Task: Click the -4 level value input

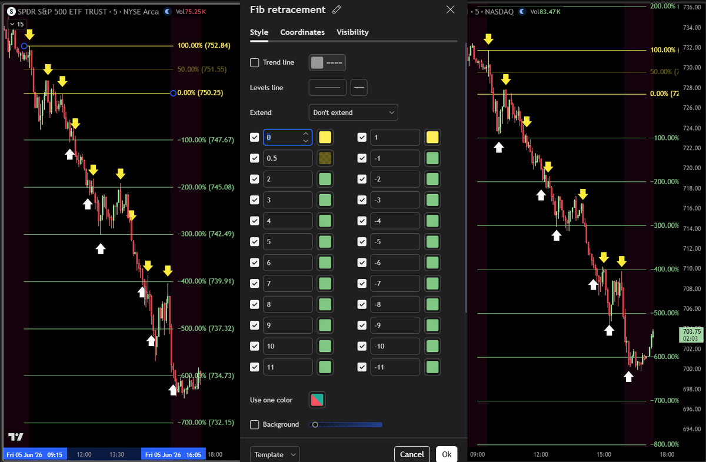Action: pos(395,221)
